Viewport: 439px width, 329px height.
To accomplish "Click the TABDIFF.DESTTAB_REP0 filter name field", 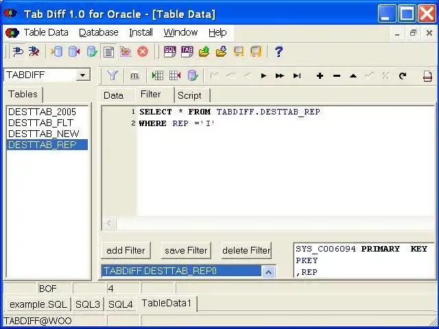I will pyautogui.click(x=182, y=271).
